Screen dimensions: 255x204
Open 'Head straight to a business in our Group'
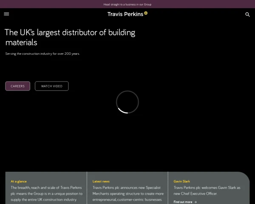click(127, 4)
